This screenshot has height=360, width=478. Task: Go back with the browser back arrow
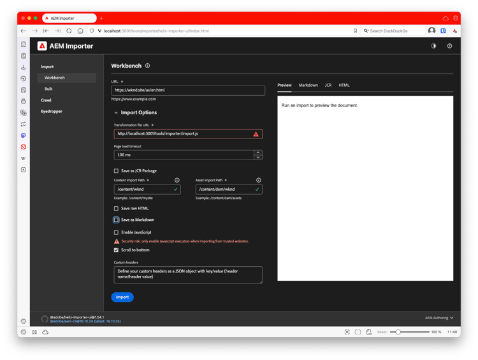click(24, 31)
